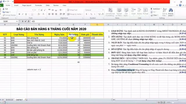Click the Decrease Decimal icon
The width and height of the screenshot is (186, 104).
point(103,14)
